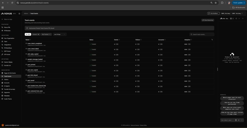Screen dimensions: 247x128
Task: Ask which pages need the most attention
Action: 232,98
